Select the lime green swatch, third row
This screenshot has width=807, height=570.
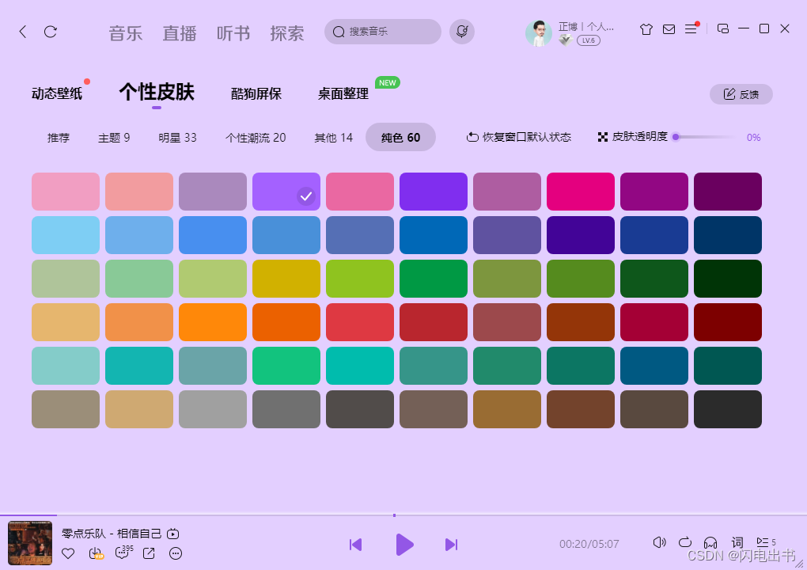click(360, 279)
